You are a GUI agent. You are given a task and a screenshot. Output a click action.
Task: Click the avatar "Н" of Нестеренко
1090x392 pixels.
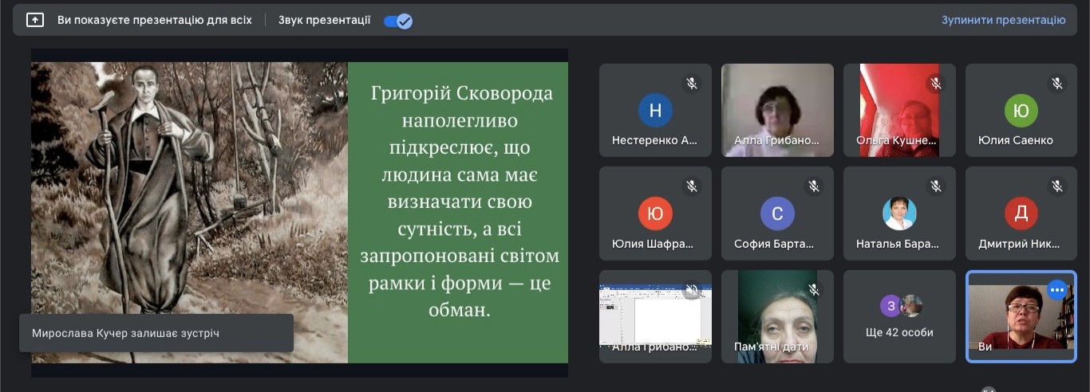(655, 111)
